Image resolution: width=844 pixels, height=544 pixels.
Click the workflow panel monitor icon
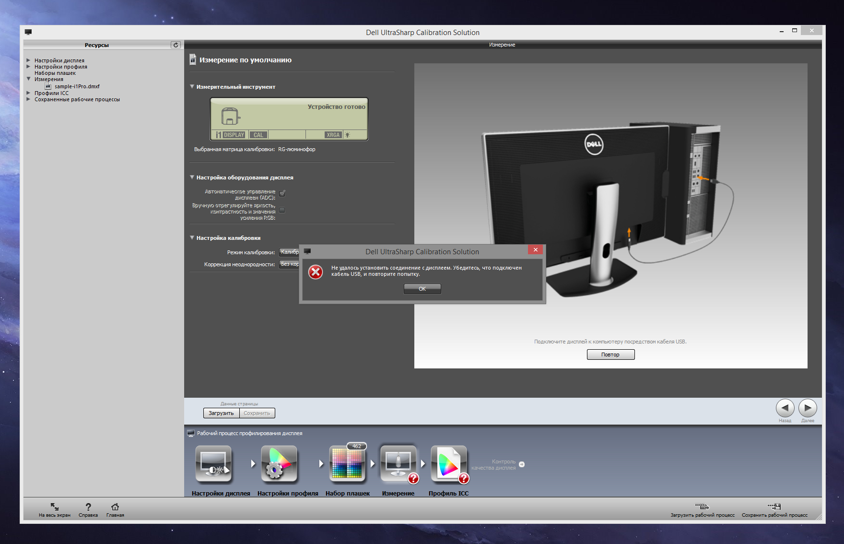point(191,433)
